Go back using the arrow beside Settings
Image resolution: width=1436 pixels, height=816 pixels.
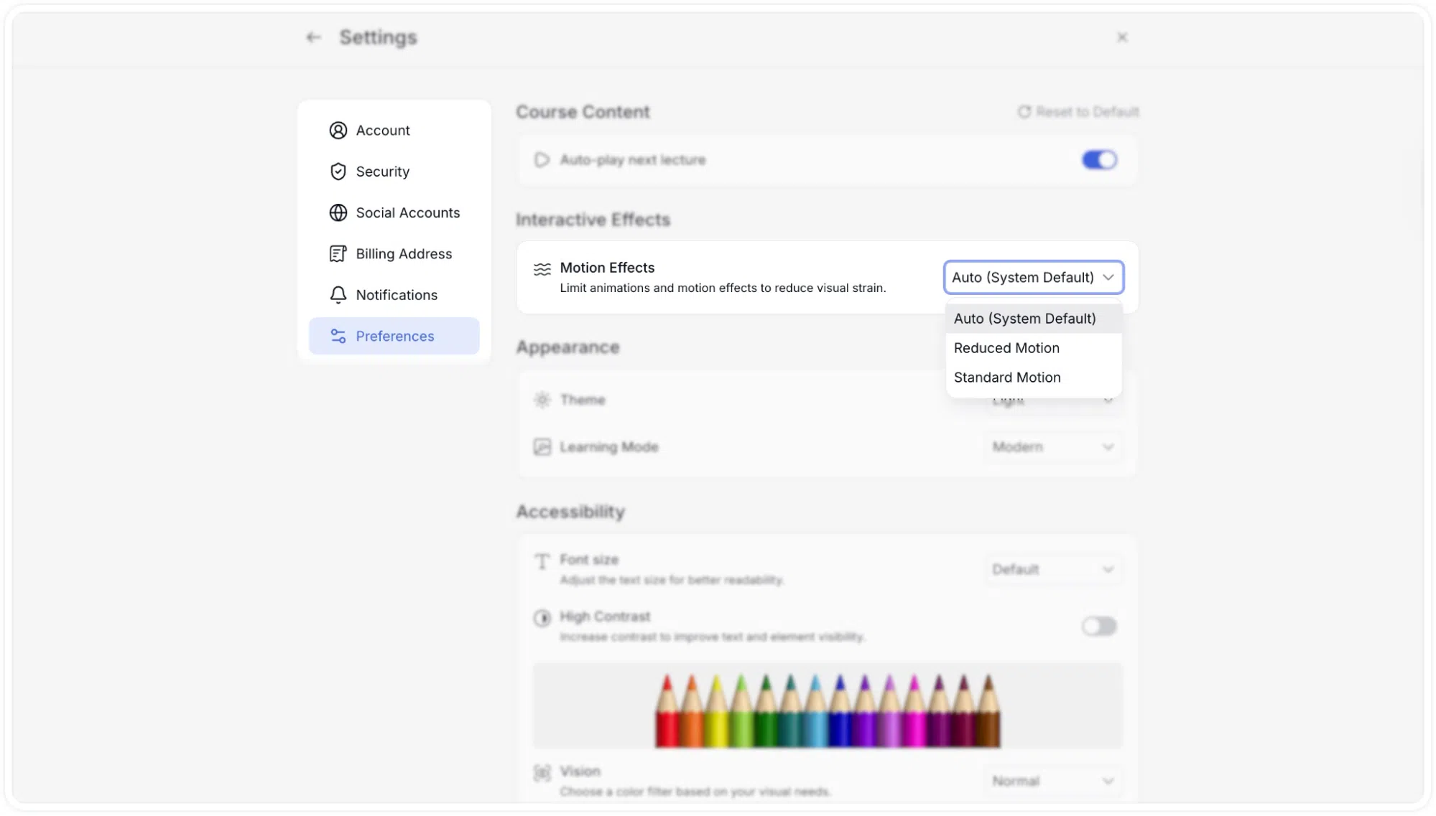click(x=312, y=37)
